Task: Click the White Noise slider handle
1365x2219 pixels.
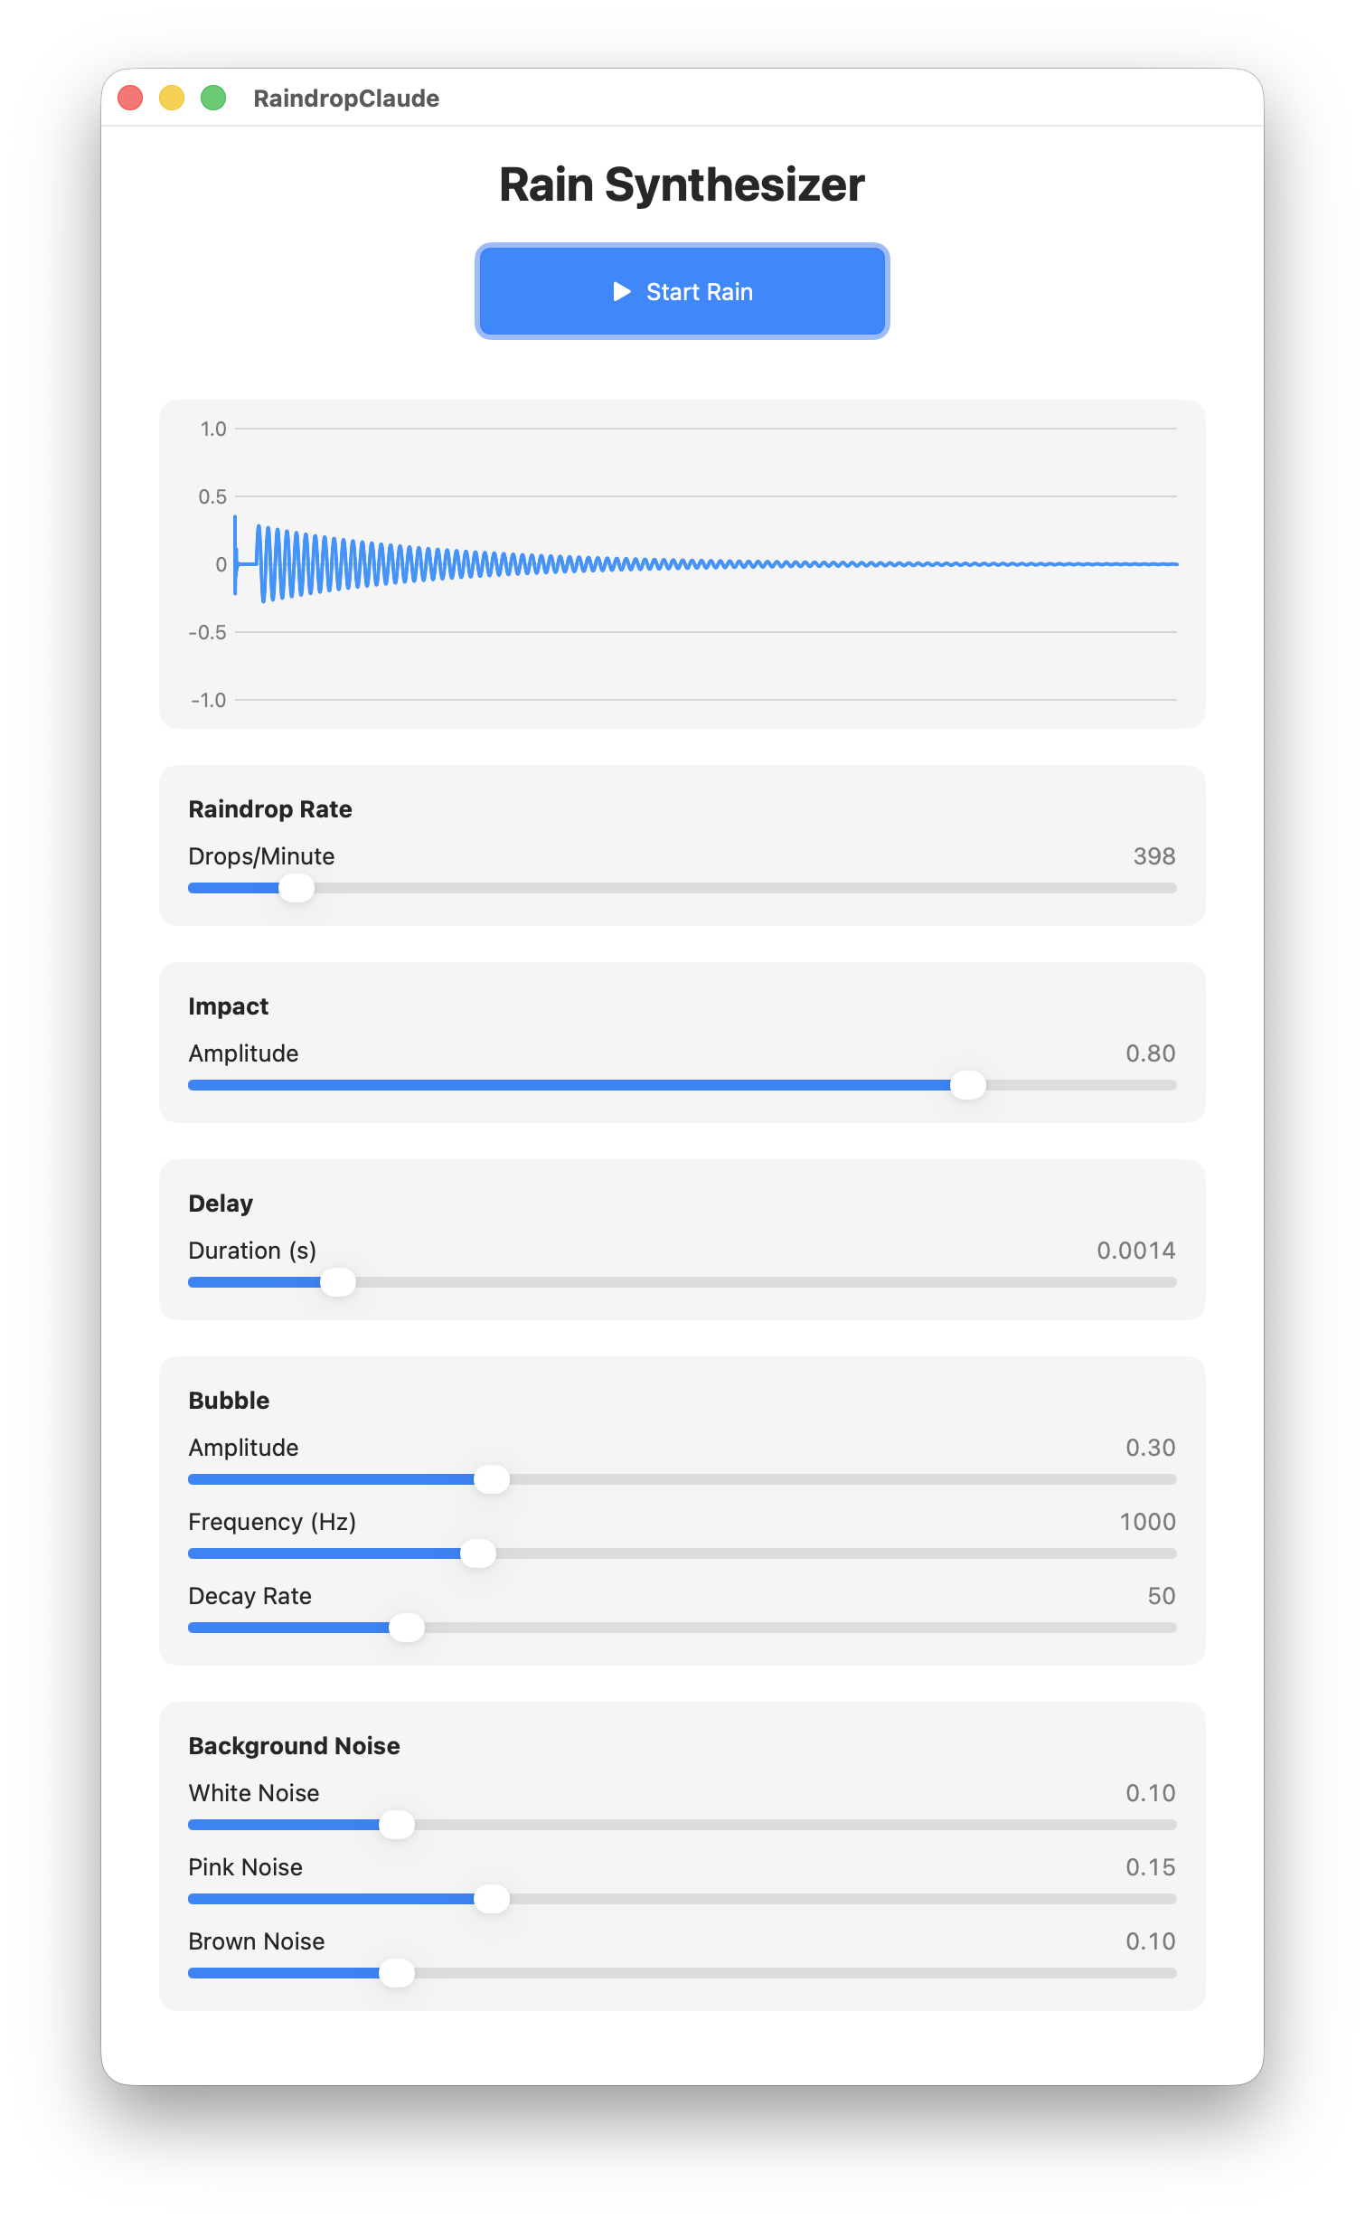Action: [x=397, y=1825]
